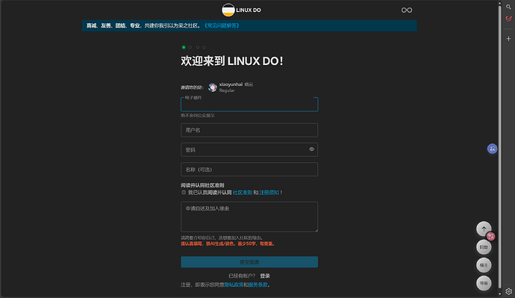Image resolution: width=515 pixels, height=298 pixels.
Task: Click the round up-arrow back-to-top button
Action: tap(484, 229)
